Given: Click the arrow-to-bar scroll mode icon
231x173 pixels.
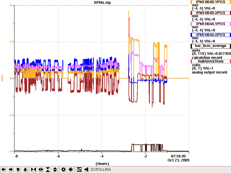Looking at the screenshot, I should click(x=86, y=170).
